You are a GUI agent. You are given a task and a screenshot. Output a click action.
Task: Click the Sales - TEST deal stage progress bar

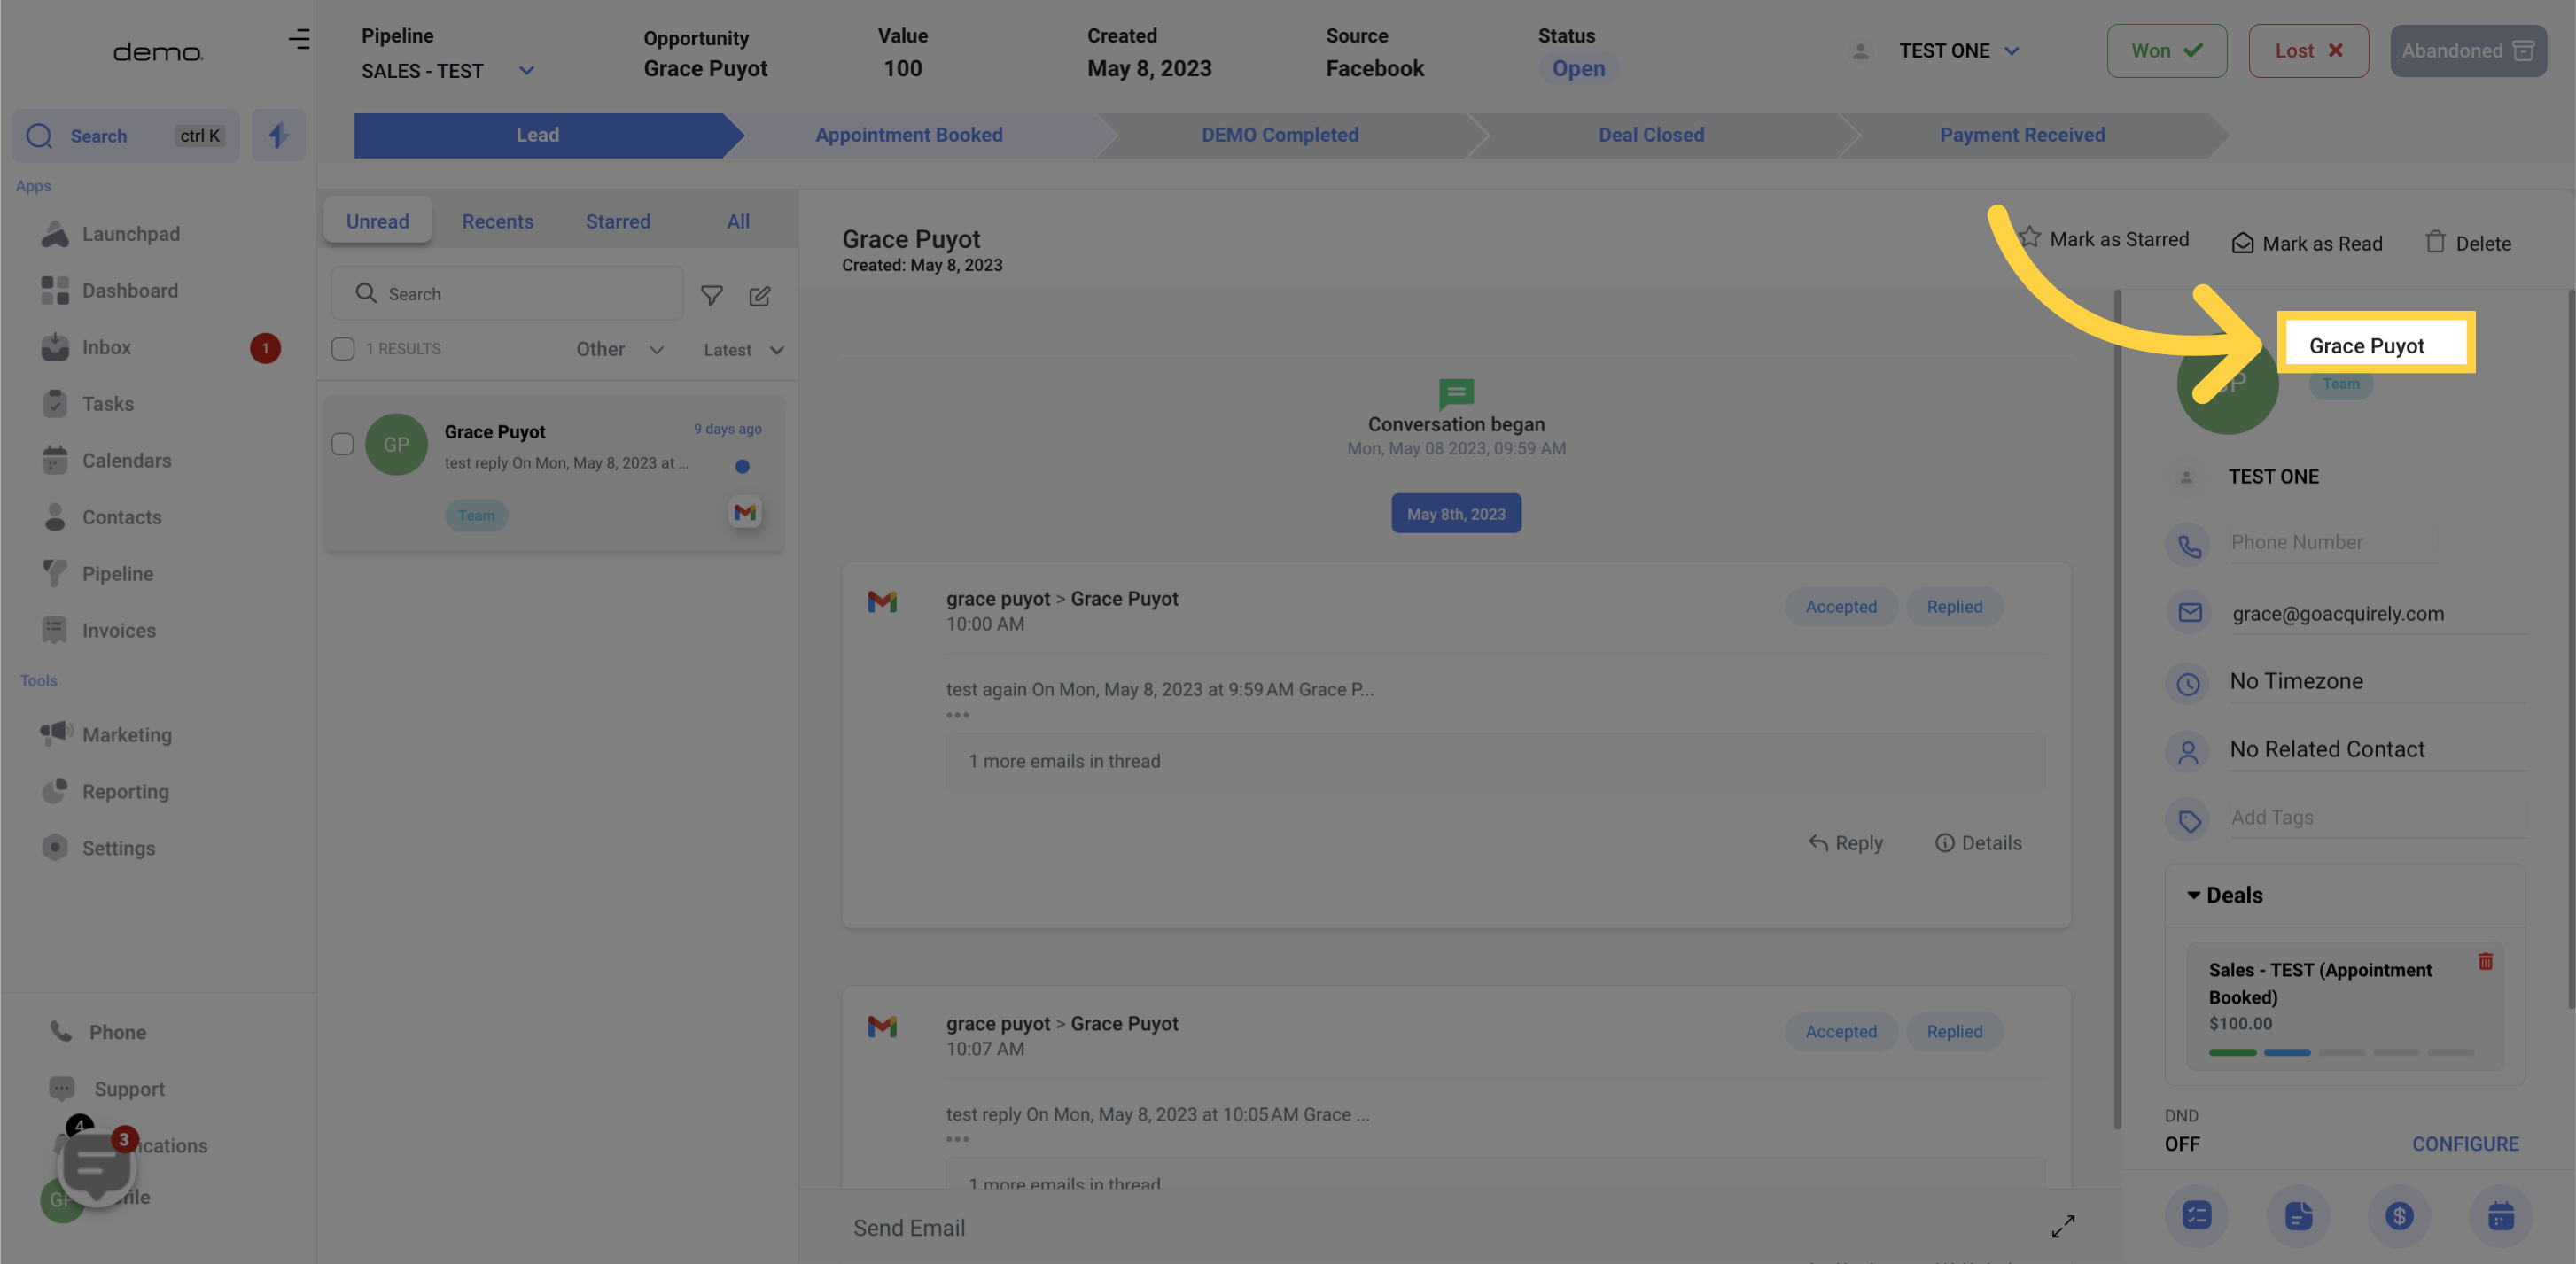[x=2341, y=1052]
